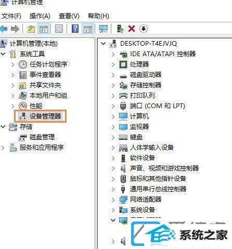232x249 pixels.
Task: Click the Up one level folder icon
Action: point(31,29)
